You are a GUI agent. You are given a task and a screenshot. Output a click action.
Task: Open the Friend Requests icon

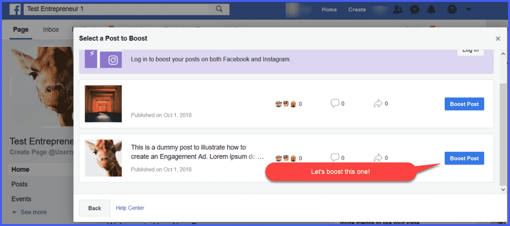[398, 9]
